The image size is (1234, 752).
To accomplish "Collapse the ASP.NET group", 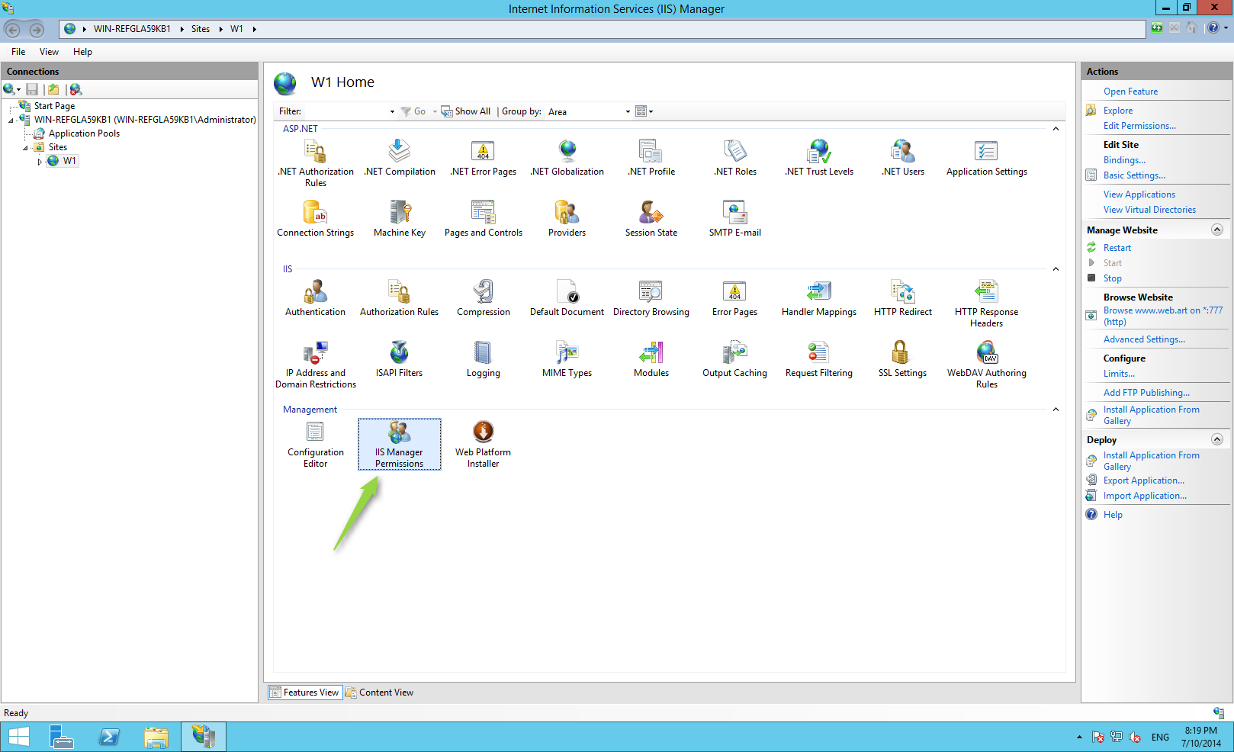I will (1056, 129).
